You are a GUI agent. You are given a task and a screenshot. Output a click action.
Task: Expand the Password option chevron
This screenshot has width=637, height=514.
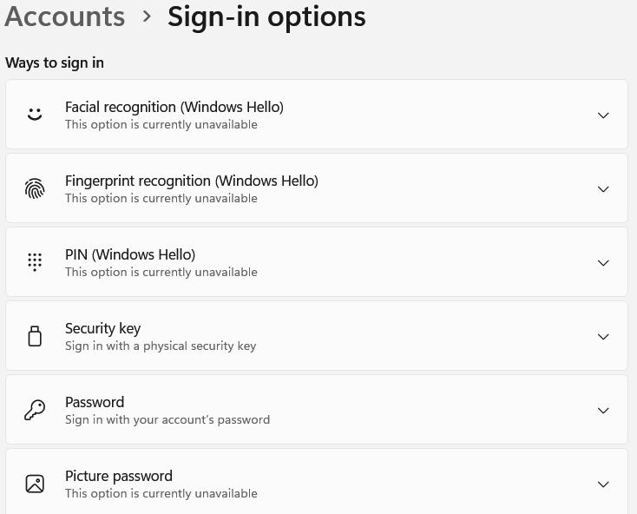603,411
